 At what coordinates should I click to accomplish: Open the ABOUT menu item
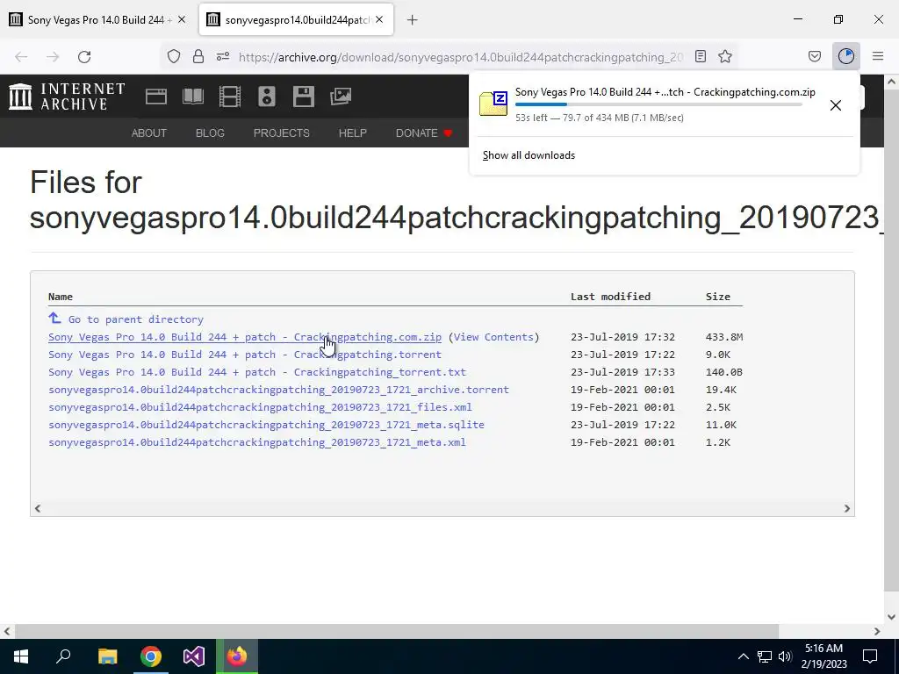click(x=149, y=133)
